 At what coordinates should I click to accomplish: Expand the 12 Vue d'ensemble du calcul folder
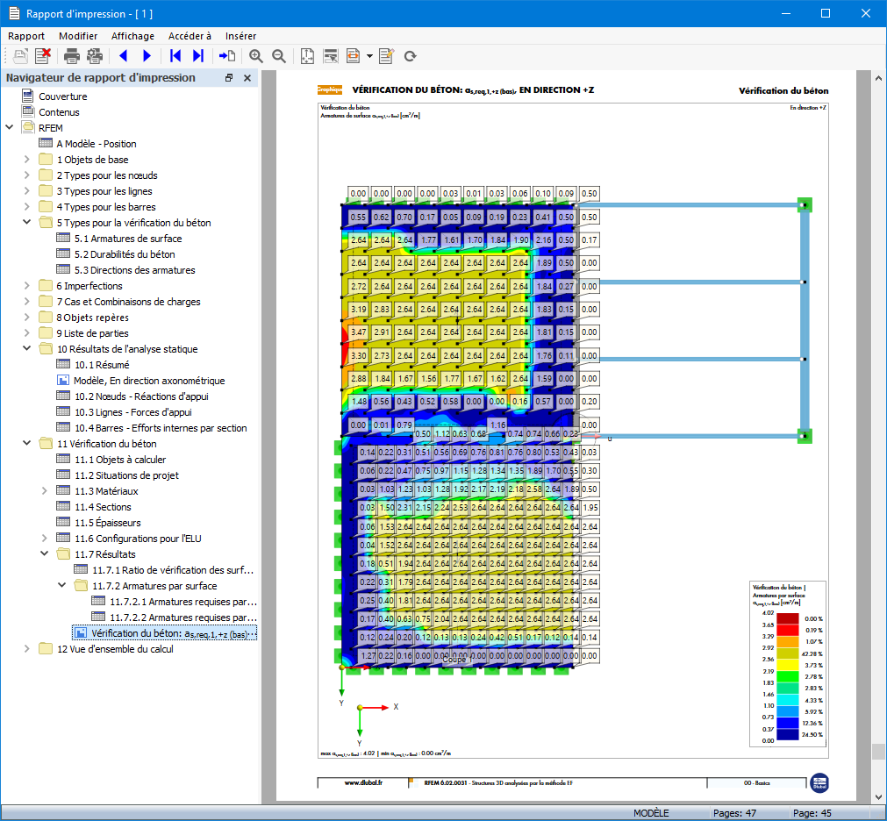27,649
